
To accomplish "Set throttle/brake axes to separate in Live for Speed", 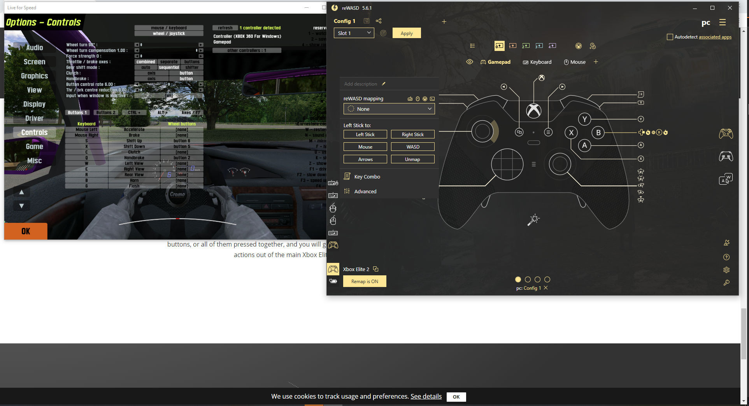I will 169,62.
